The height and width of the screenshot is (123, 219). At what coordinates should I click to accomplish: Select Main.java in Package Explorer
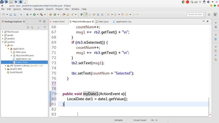(x=21, y=52)
